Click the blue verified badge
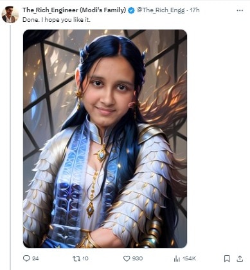This screenshot has height=270, width=250. pyautogui.click(x=131, y=10)
